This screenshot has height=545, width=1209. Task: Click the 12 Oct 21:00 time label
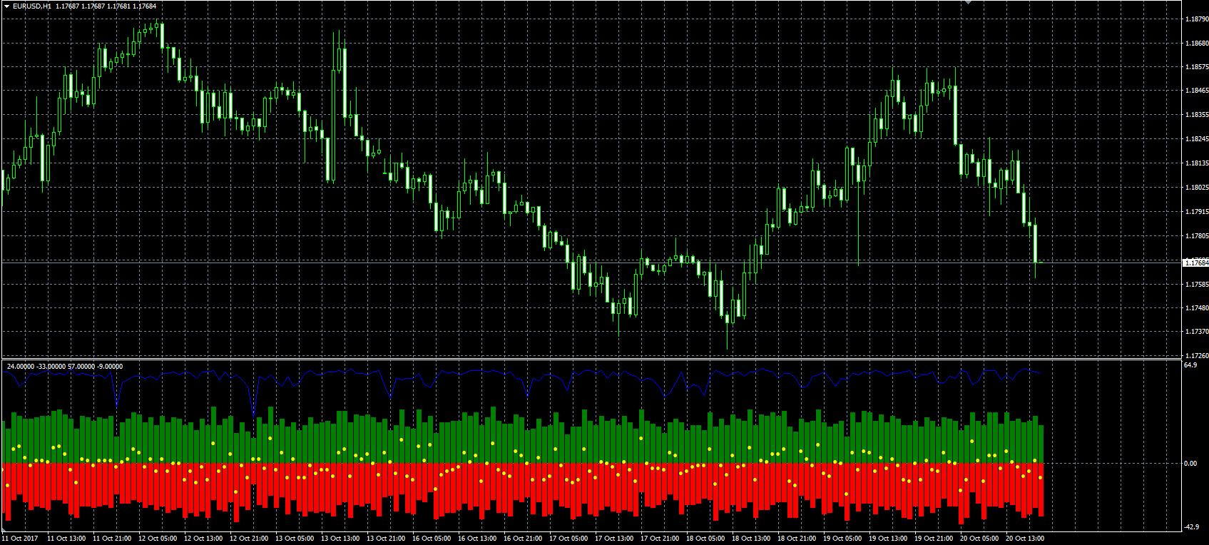[x=249, y=539]
